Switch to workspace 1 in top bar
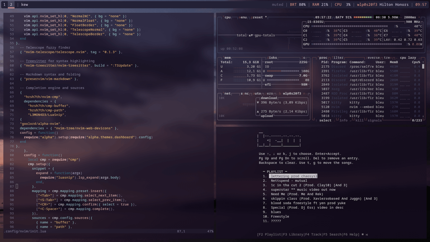The image size is (430, 242). 4,5
